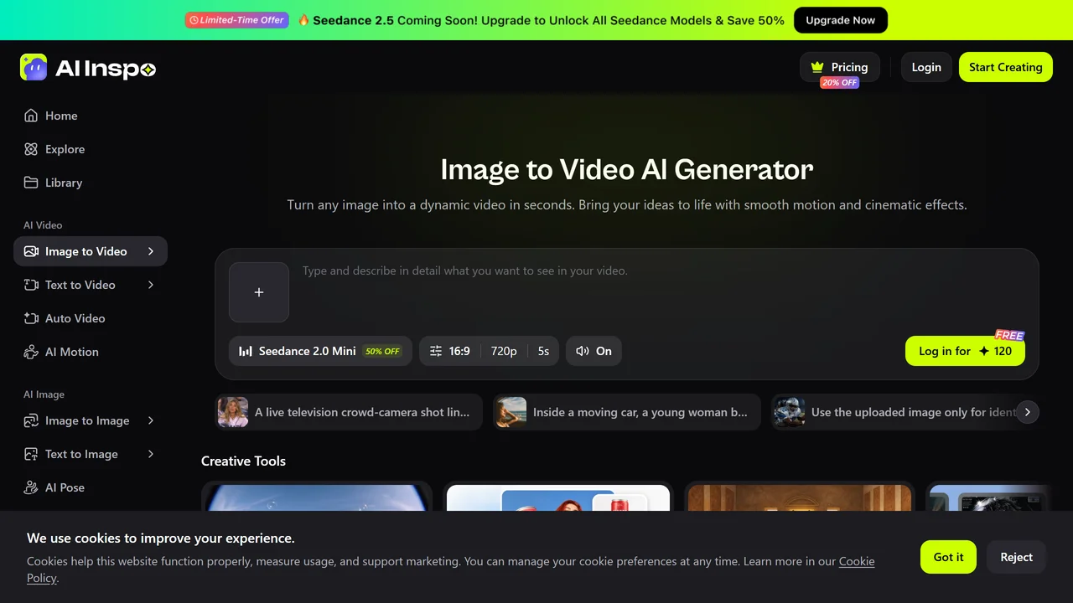
Task: Expand Image to Video submenu chevron
Action: point(151,251)
